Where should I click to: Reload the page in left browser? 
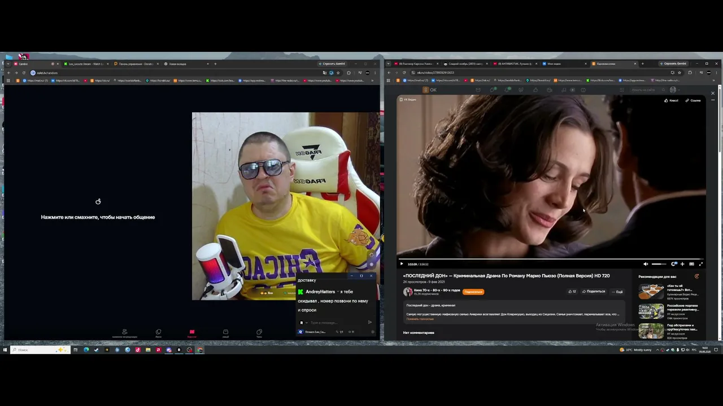pyautogui.click(x=24, y=73)
